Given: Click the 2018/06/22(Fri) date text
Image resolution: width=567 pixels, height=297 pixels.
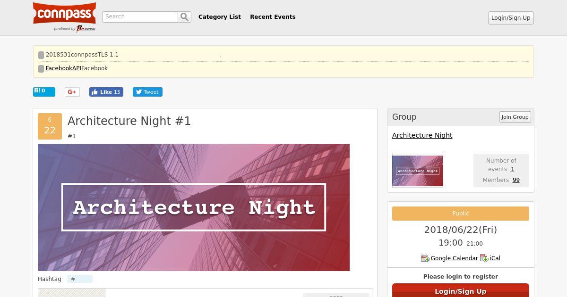Looking at the screenshot, I should [x=461, y=230].
